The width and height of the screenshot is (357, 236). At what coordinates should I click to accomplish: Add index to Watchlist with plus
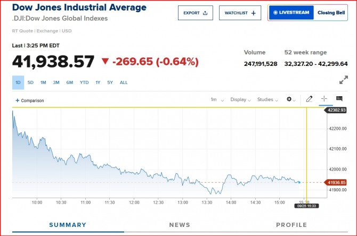click(240, 13)
